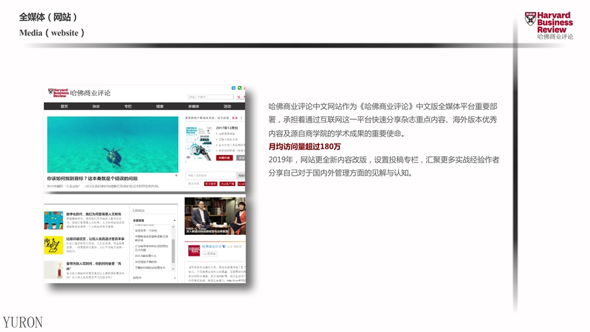590x332 pixels.
Task: Click the 2017年12月刊 magazine cover
Action: 199,143
